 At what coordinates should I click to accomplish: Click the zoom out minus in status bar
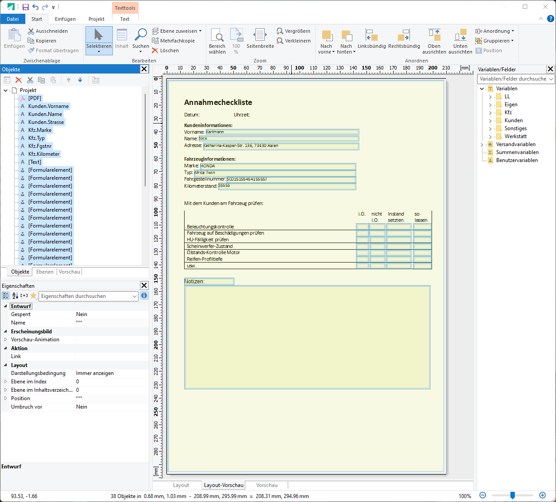click(x=483, y=495)
